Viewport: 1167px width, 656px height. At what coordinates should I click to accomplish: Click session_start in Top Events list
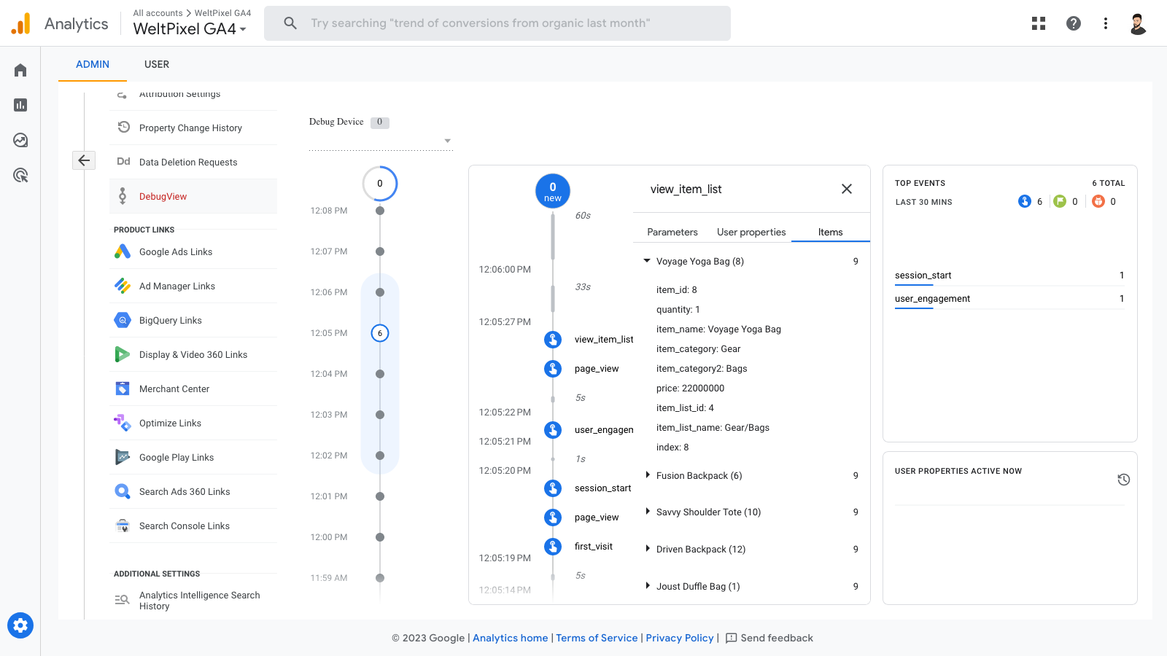pyautogui.click(x=923, y=276)
